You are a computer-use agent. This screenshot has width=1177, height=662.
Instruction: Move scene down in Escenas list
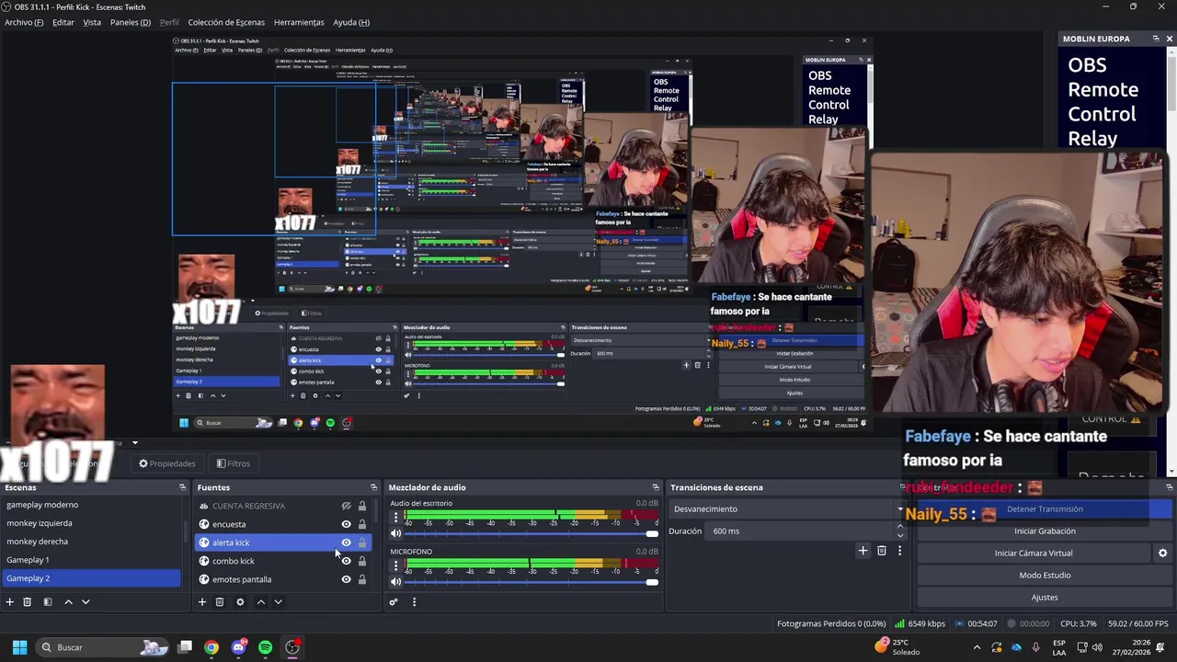(86, 602)
